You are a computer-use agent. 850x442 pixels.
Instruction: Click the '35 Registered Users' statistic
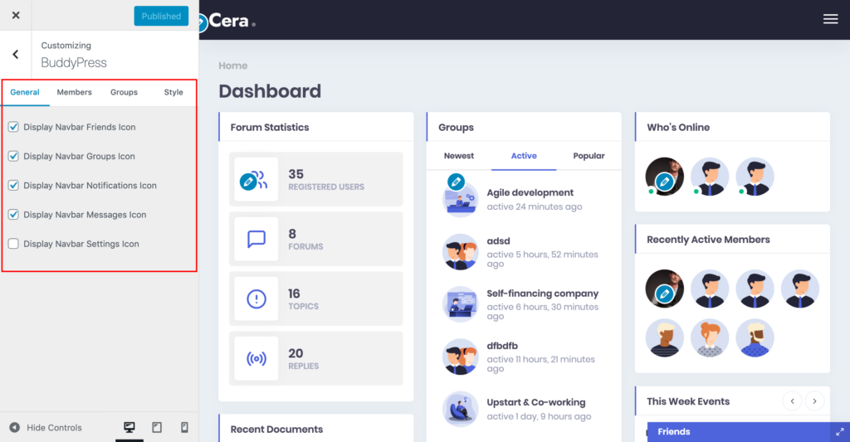tap(316, 179)
